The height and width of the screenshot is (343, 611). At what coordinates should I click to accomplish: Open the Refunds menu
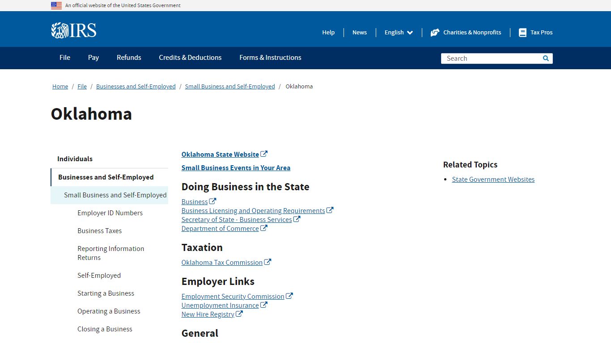(x=129, y=58)
